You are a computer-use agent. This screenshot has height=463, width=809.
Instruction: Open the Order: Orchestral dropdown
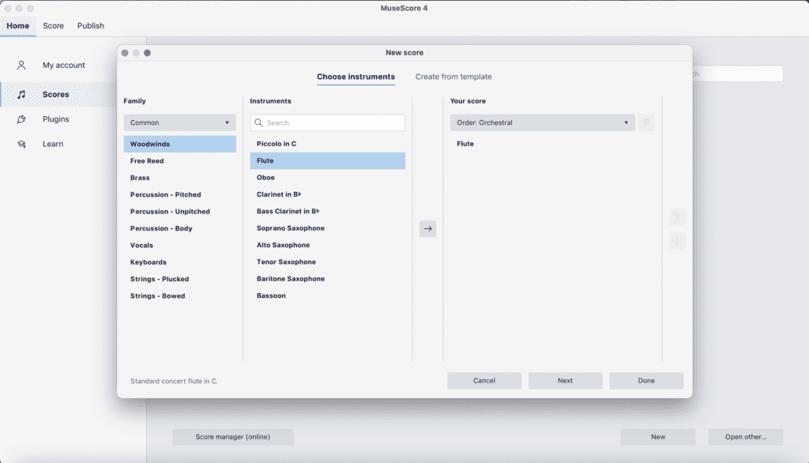pyautogui.click(x=542, y=122)
